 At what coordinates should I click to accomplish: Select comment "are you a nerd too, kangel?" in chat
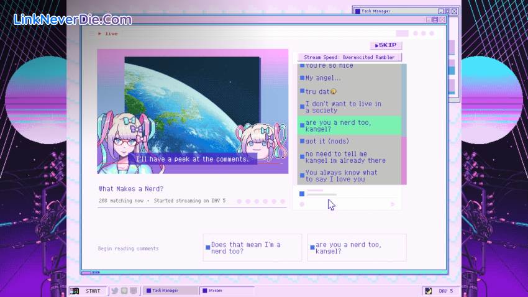click(x=349, y=126)
